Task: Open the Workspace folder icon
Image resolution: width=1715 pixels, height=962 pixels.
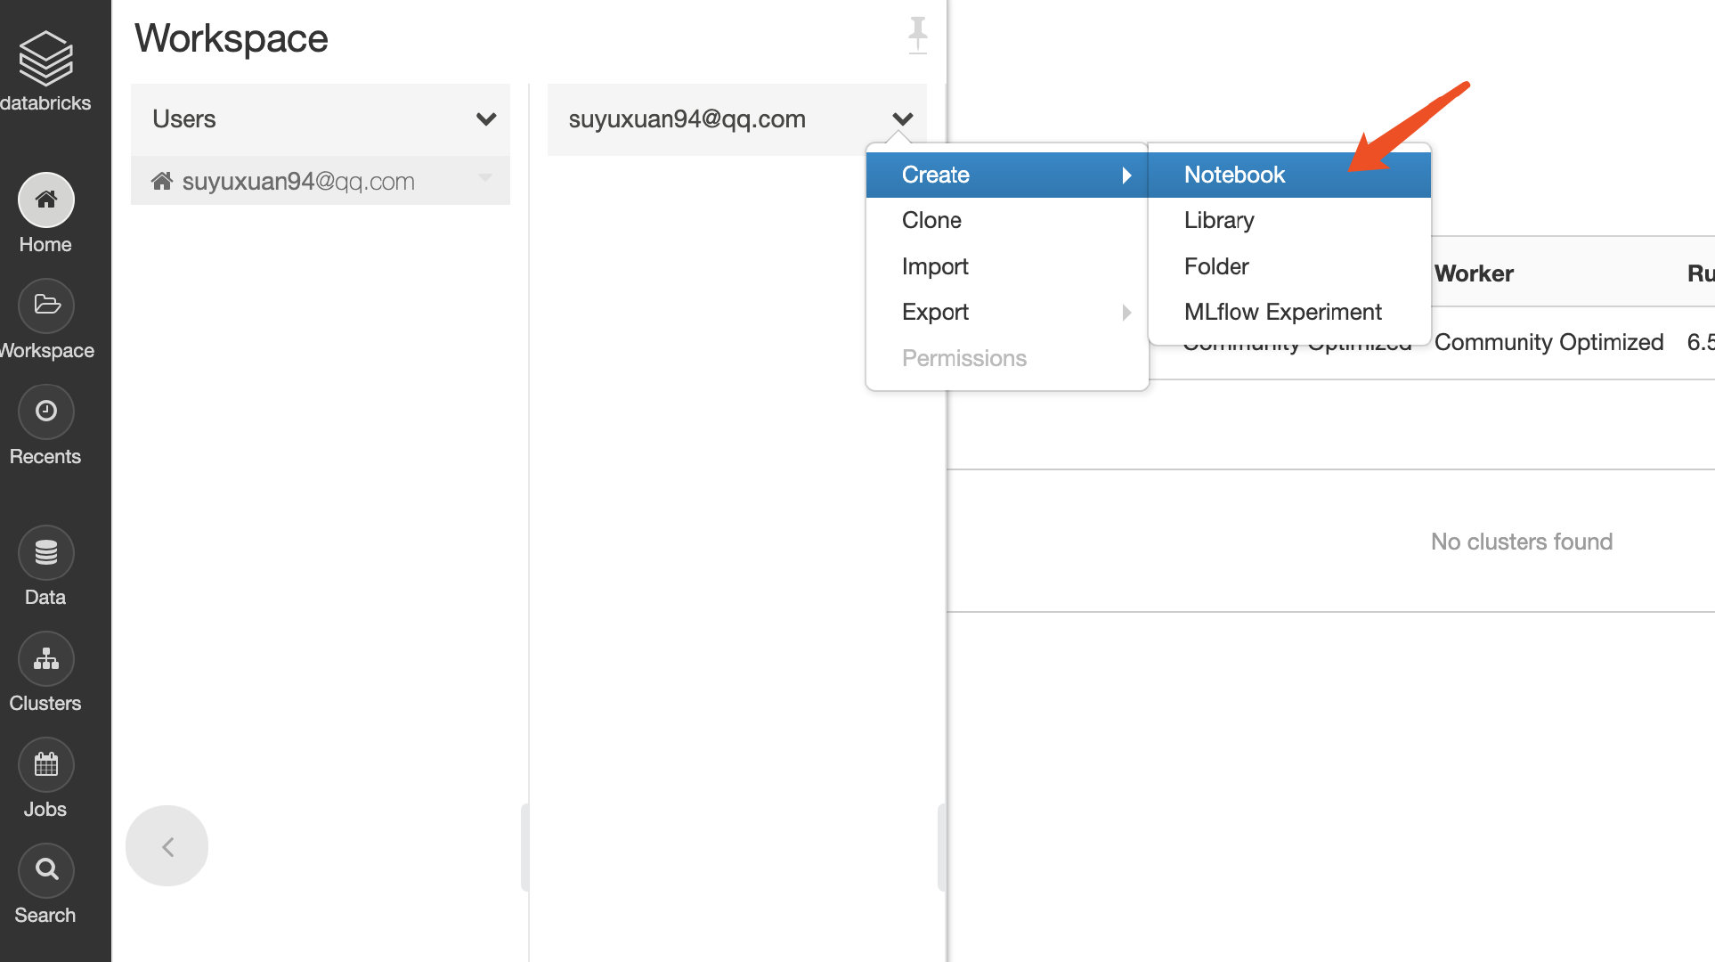Action: 45,306
